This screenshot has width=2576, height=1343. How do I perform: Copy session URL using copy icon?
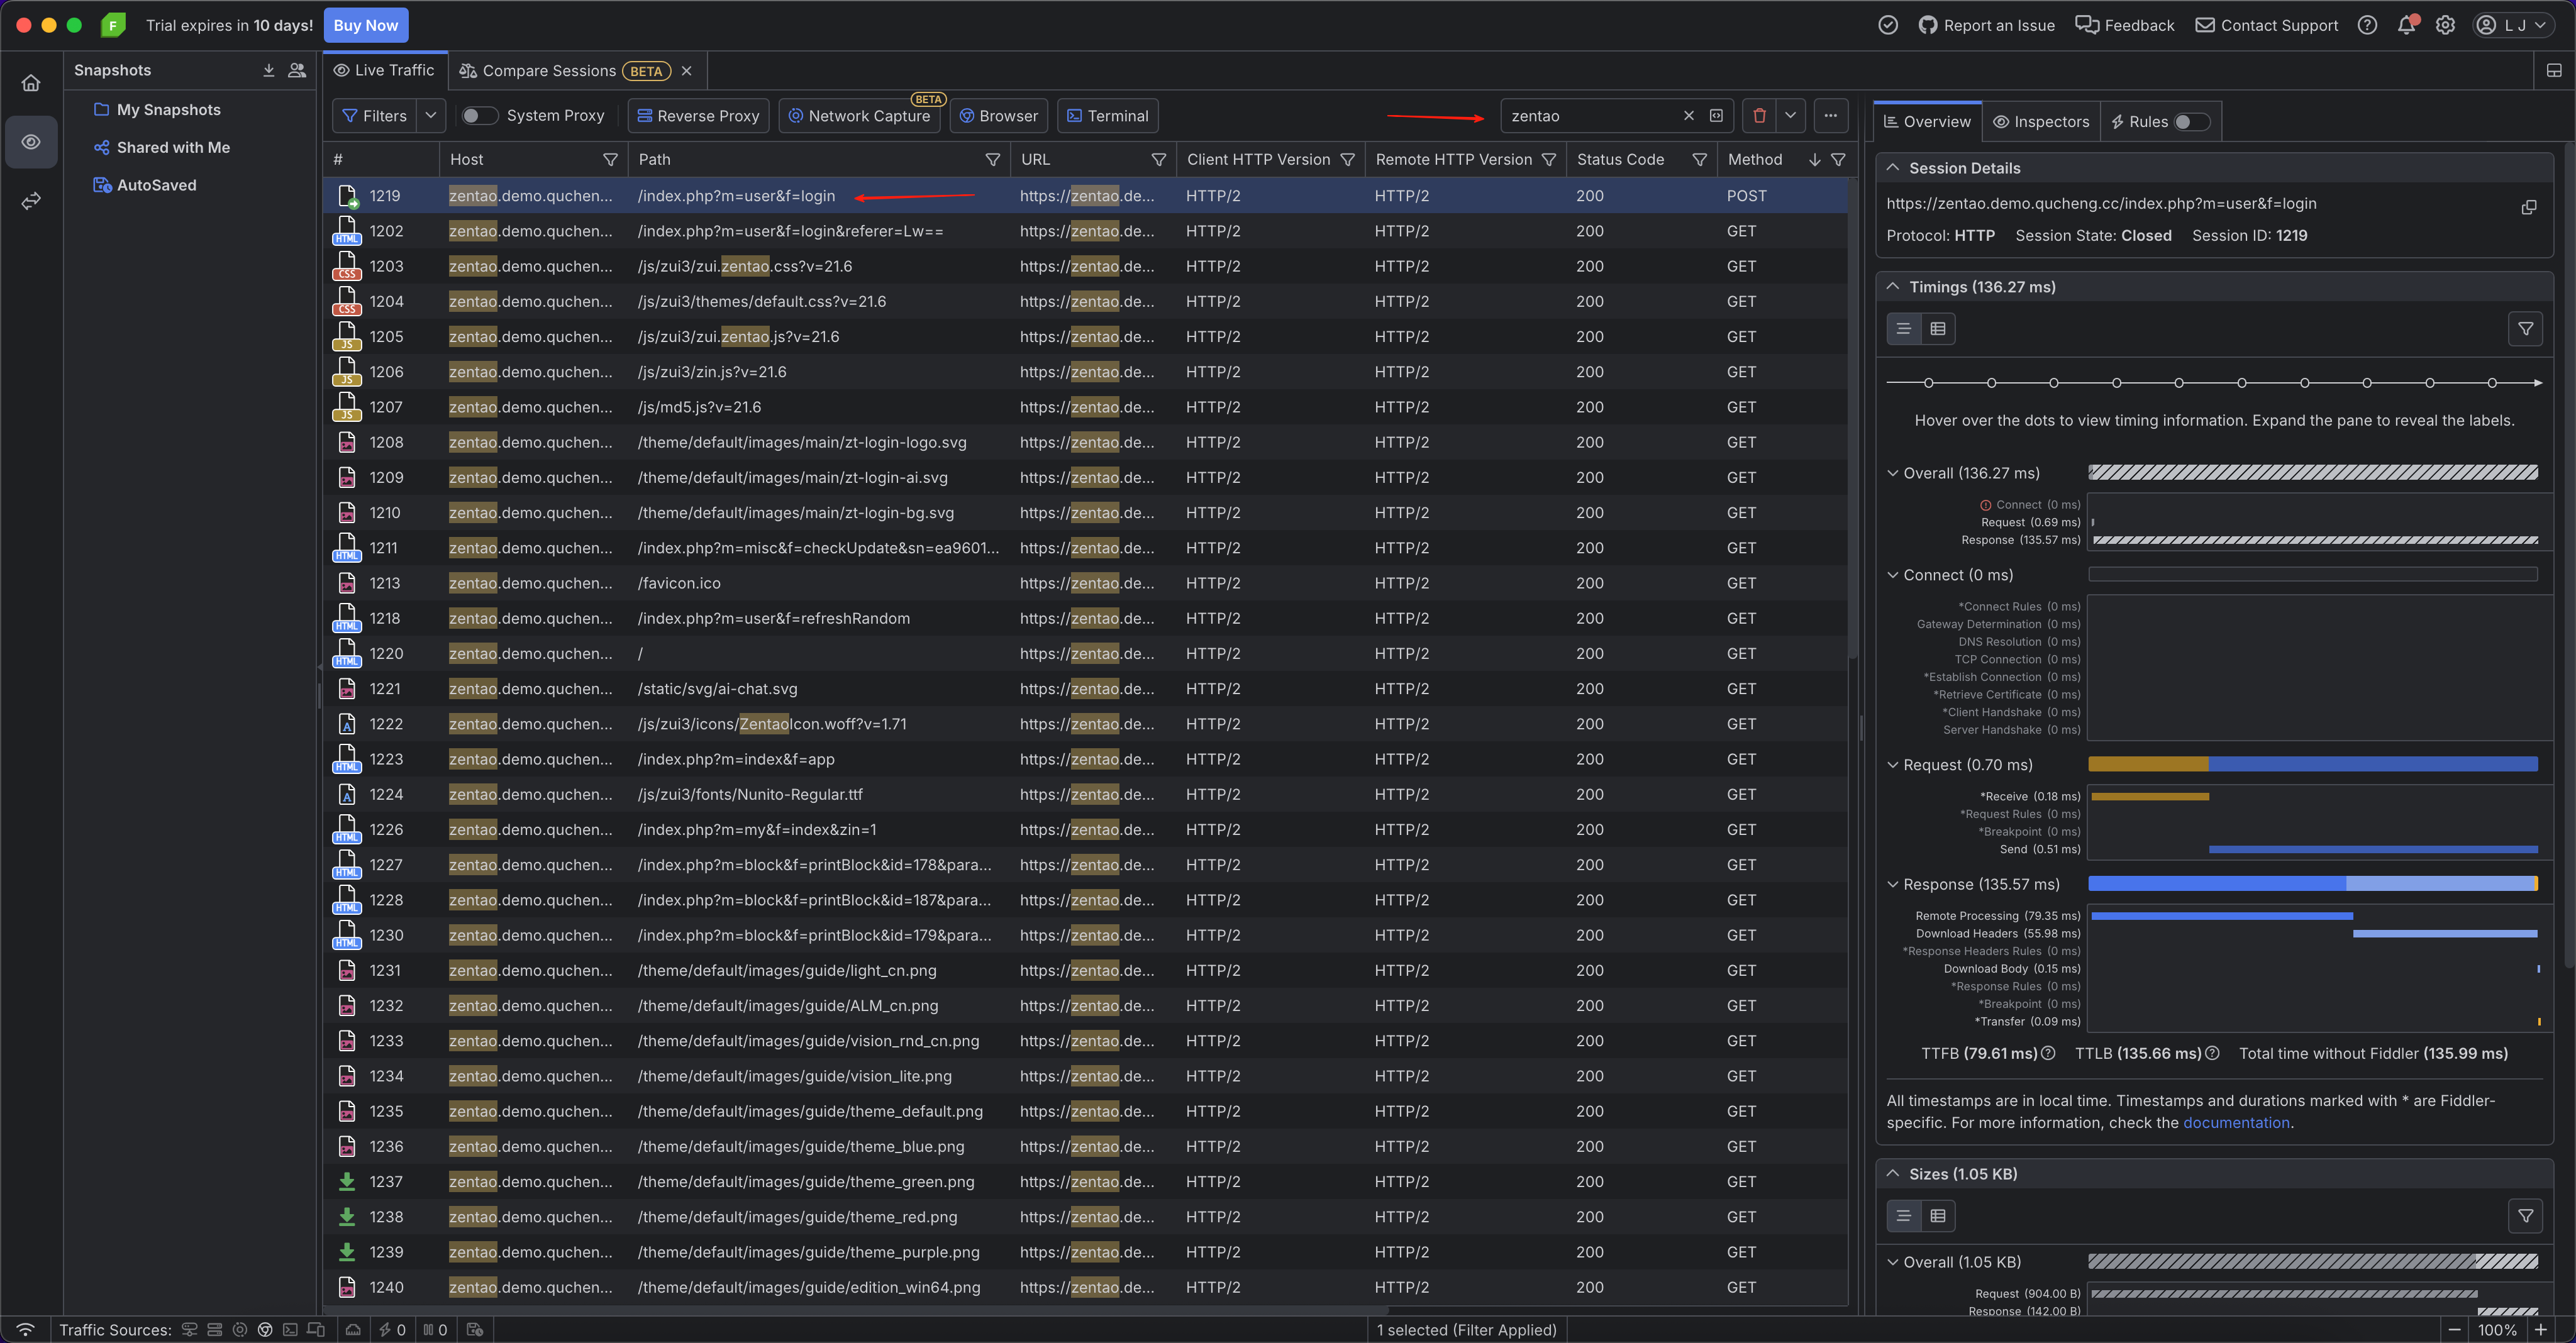point(2528,207)
